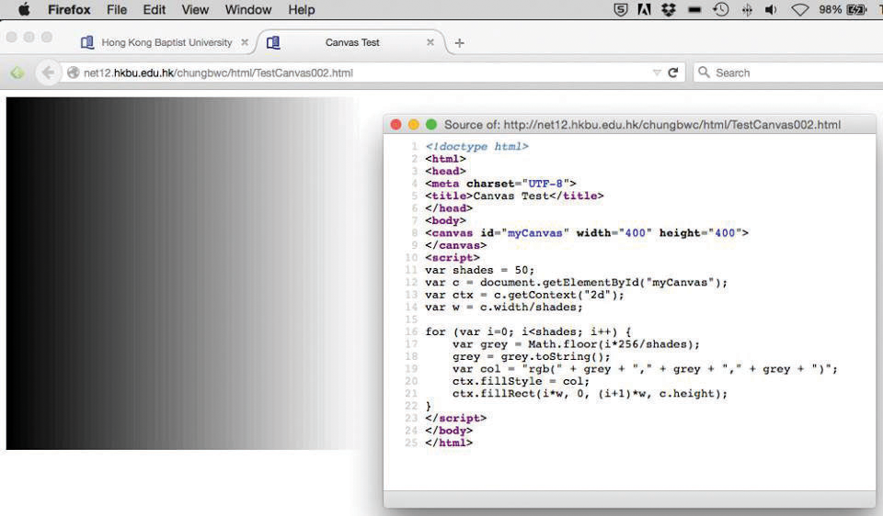Close the Hong Kong Baptist University tab
The width and height of the screenshot is (883, 516).
point(245,42)
